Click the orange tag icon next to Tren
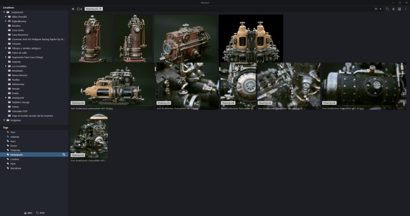410x216 pixels. 8,132
